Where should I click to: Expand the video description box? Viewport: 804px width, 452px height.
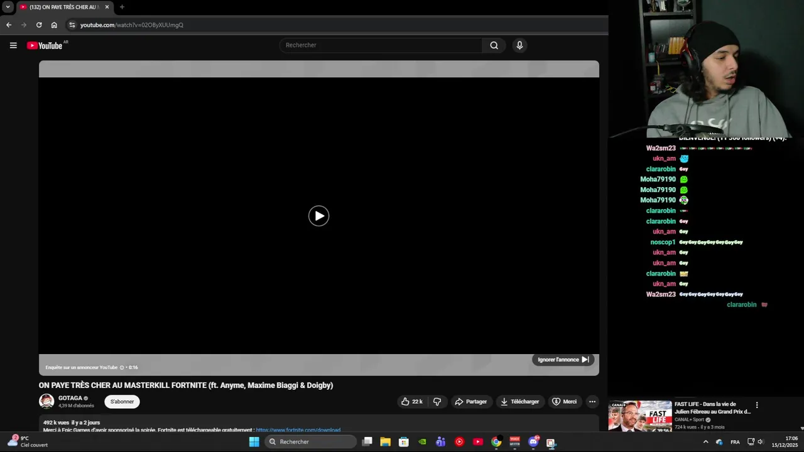tap(319, 424)
